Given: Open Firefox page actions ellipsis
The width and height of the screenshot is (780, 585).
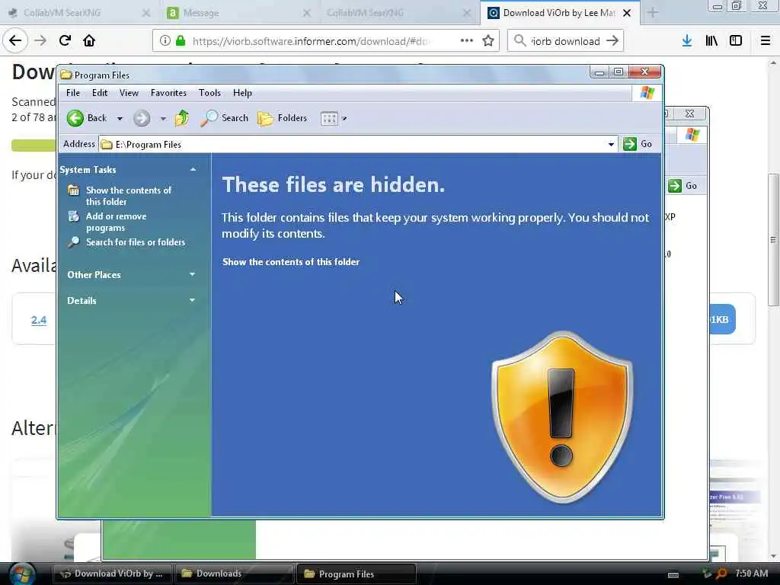Looking at the screenshot, I should [x=467, y=40].
